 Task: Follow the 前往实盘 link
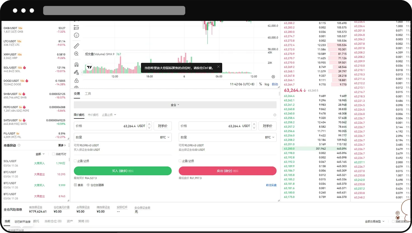point(271,185)
